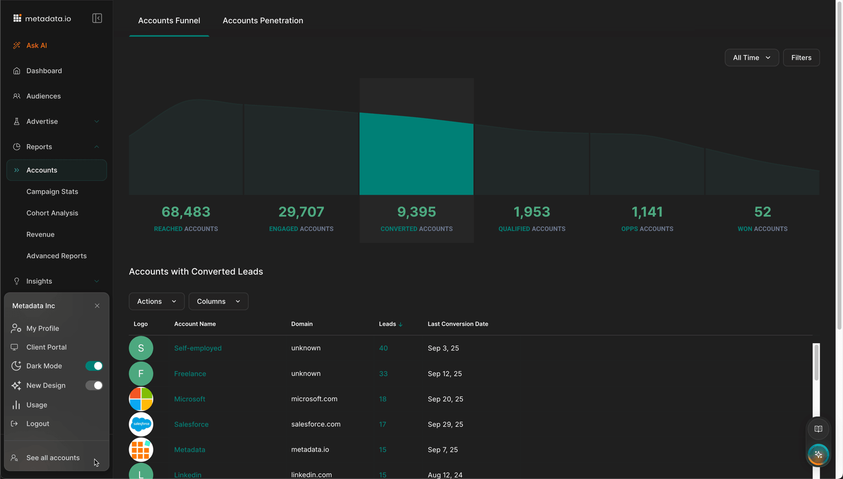
Task: Click the Salesforce logo icon
Action: [x=141, y=424]
